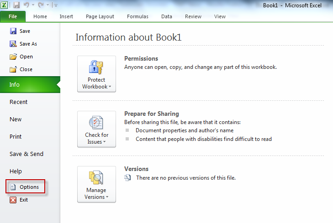This screenshot has width=333, height=223.
Task: Click the Protect Workbook lock and key icon
Action: click(x=96, y=67)
